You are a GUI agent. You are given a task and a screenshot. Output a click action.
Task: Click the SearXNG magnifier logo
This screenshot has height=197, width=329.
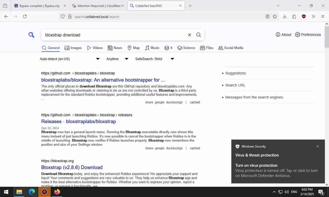tap(31, 35)
